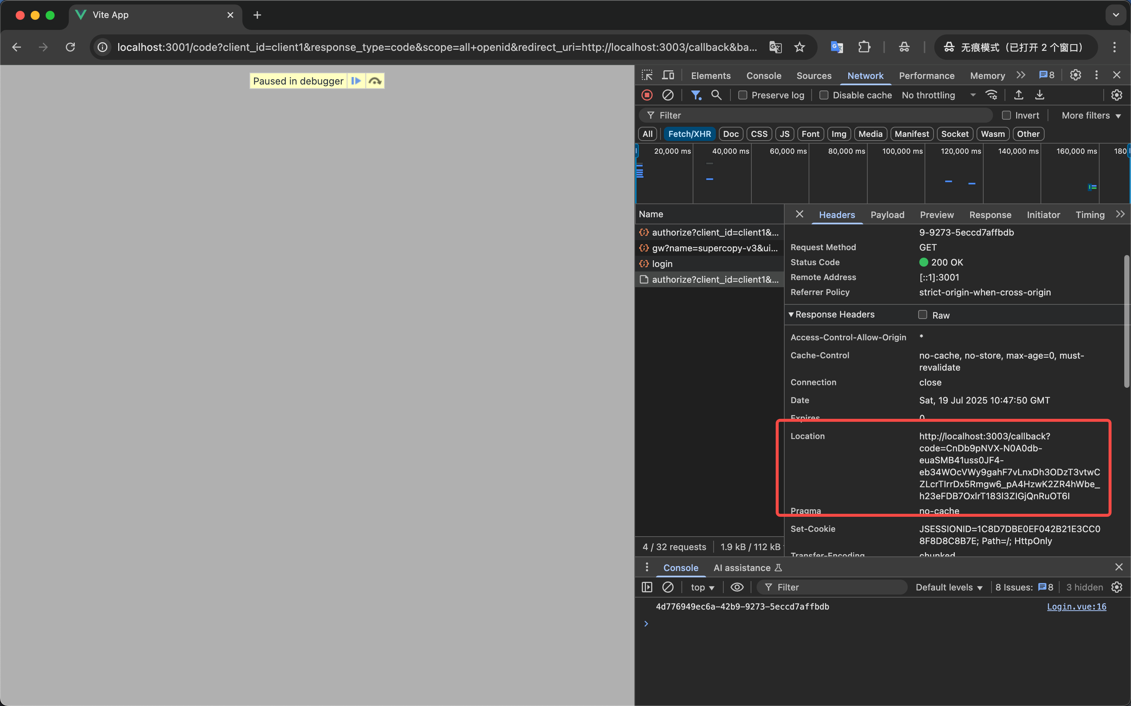
Task: Open Chrome extensions puzzle icon
Action: coord(864,47)
